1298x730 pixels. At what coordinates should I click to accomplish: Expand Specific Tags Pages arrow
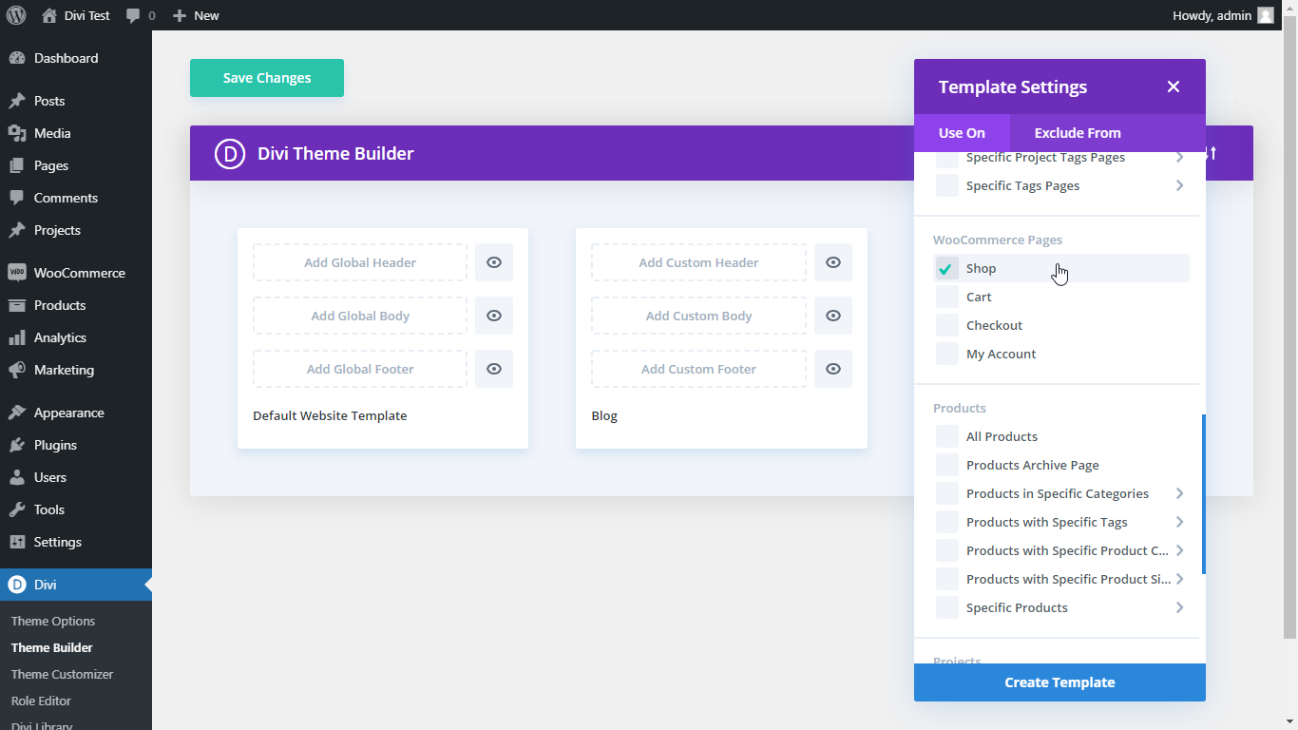(x=1179, y=185)
